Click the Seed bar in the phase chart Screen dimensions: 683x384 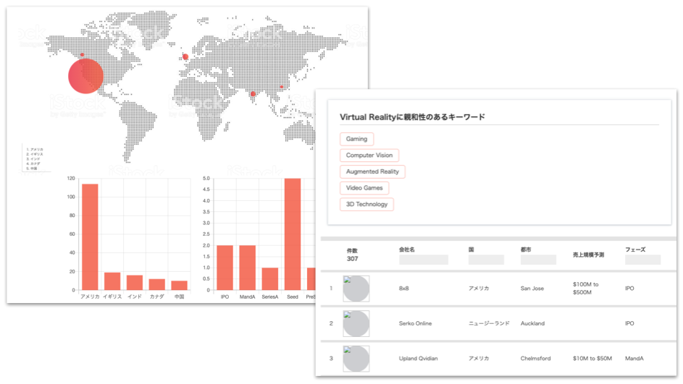tap(293, 234)
